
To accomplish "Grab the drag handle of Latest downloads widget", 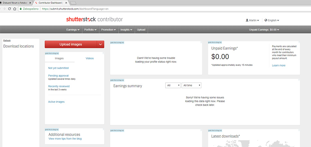I will tap(215, 130).
